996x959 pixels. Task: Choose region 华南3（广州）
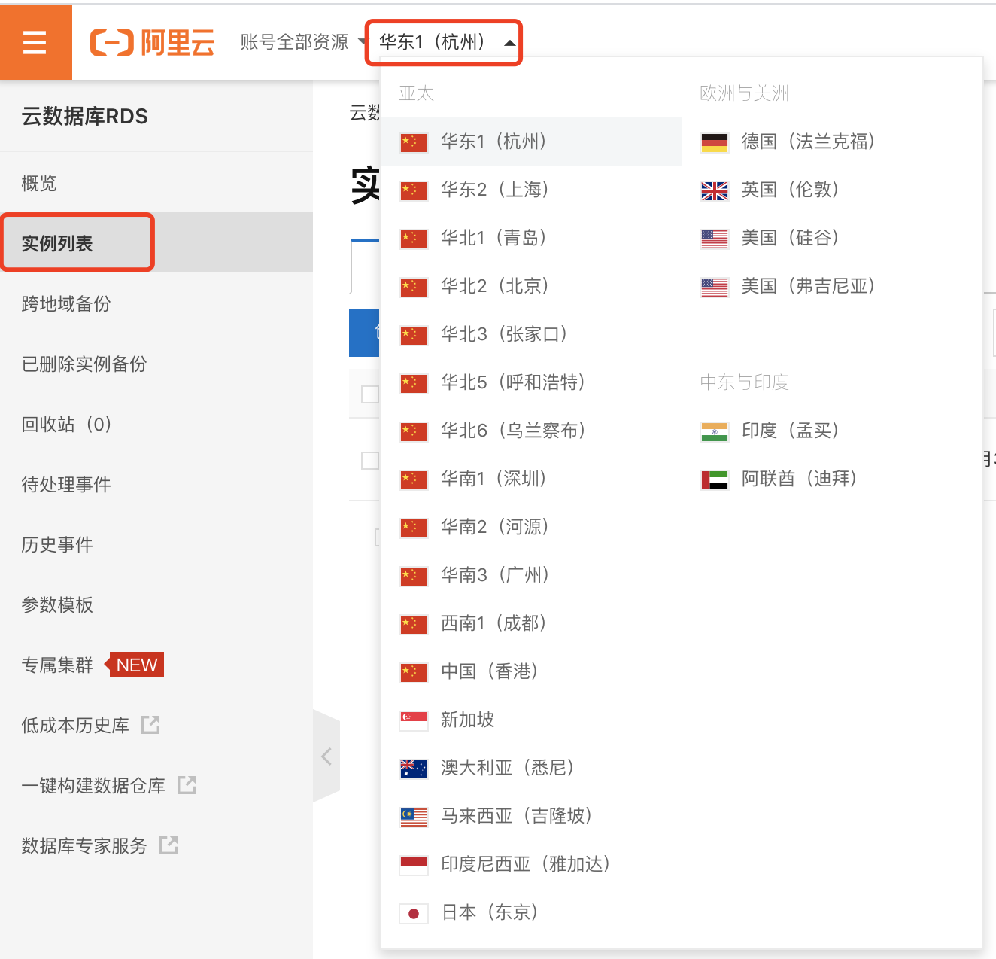pos(531,575)
